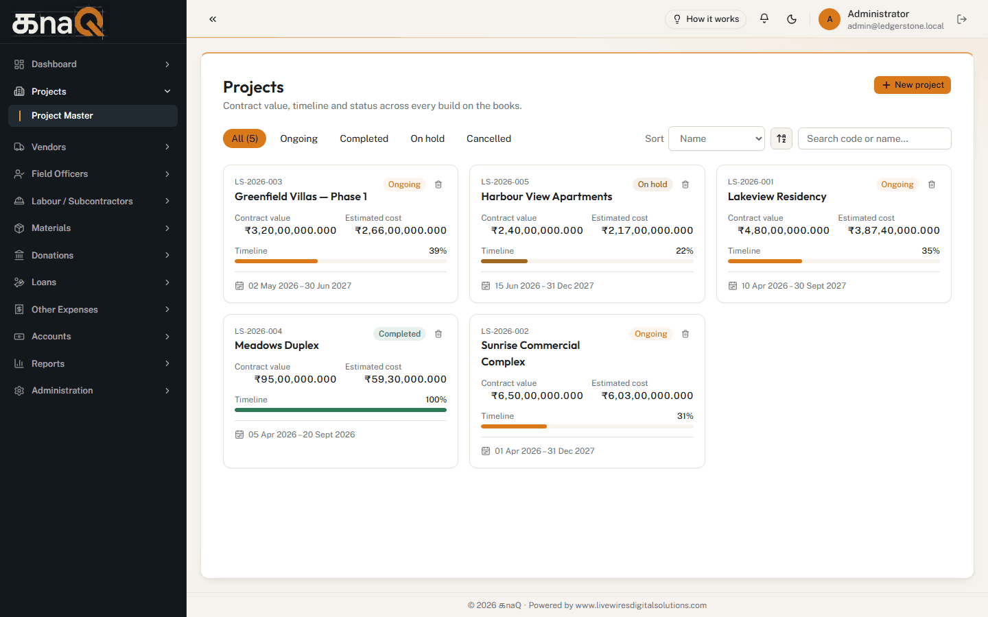Screen dimensions: 988x617
Task: Delete Sunrise Commercial Complex project
Action: 685,334
